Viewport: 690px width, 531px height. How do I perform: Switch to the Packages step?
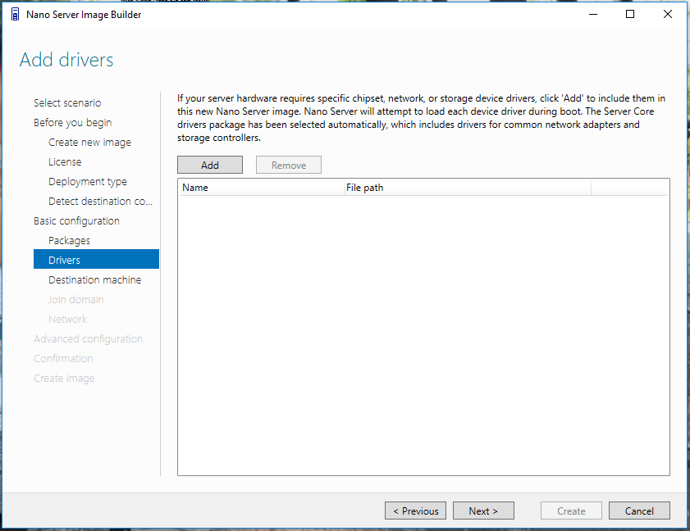(69, 240)
